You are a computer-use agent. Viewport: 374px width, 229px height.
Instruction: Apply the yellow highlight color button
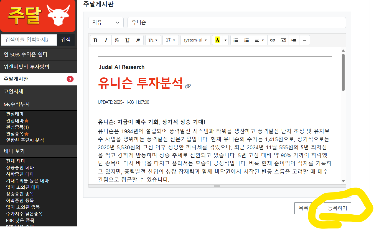217,40
